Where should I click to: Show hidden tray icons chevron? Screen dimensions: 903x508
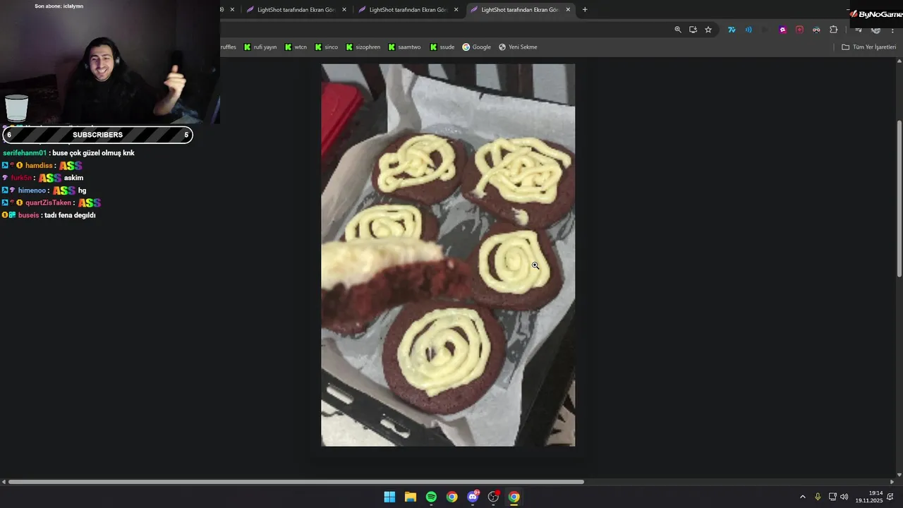click(x=802, y=497)
